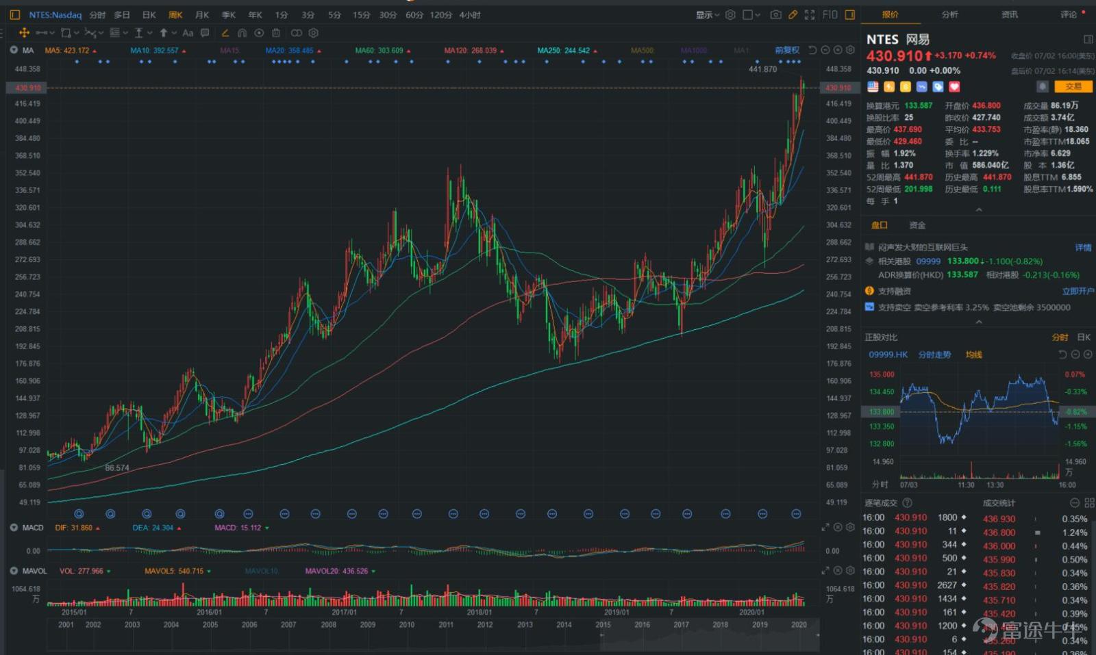
Task: Collapse the MACD indicator toggle
Action: pyautogui.click(x=14, y=527)
